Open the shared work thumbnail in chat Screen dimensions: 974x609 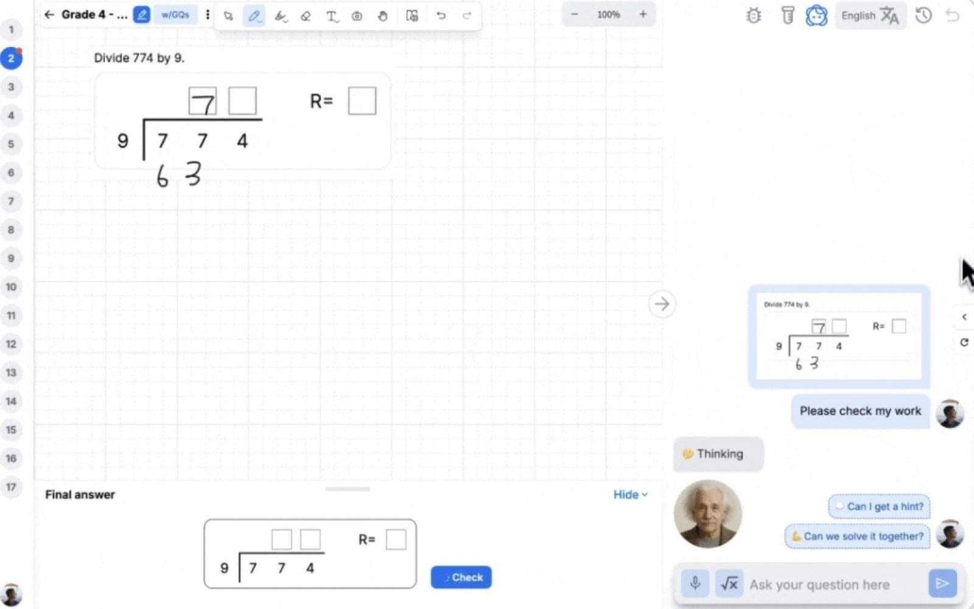(x=839, y=336)
